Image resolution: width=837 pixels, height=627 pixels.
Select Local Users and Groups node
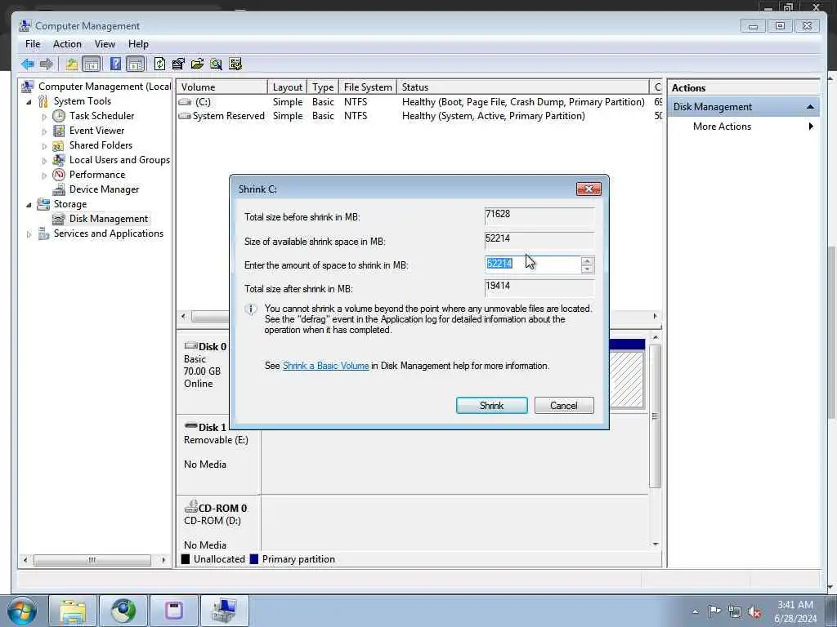click(119, 160)
